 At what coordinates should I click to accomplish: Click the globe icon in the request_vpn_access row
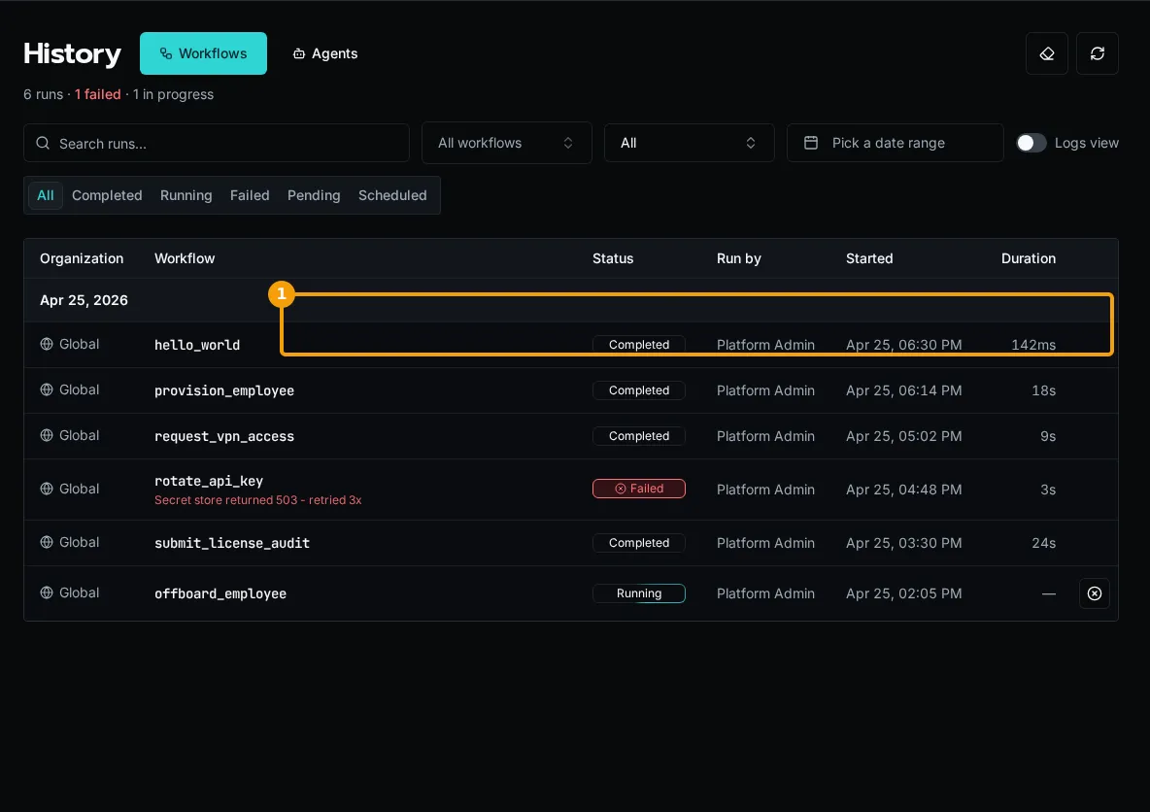(x=47, y=435)
